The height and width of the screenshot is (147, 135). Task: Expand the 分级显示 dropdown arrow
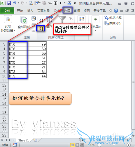(x=95, y=31)
